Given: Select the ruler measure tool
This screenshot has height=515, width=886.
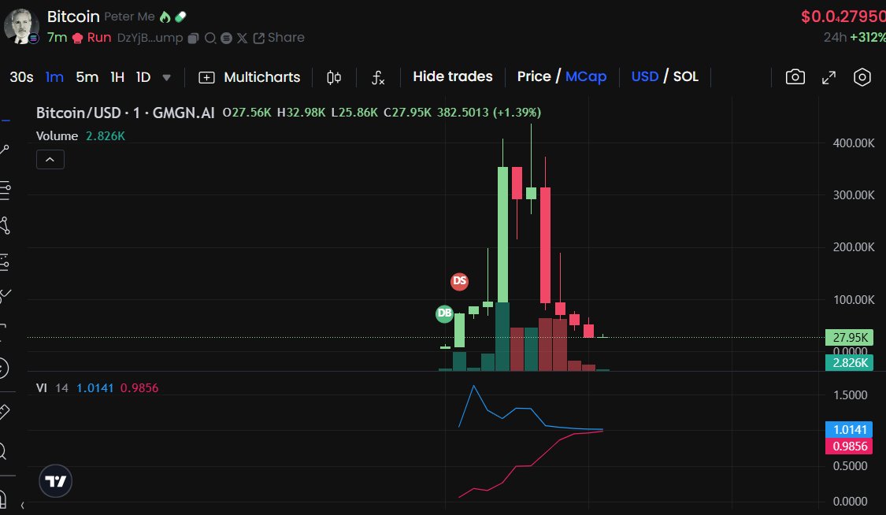Looking at the screenshot, I should pyautogui.click(x=5, y=412).
